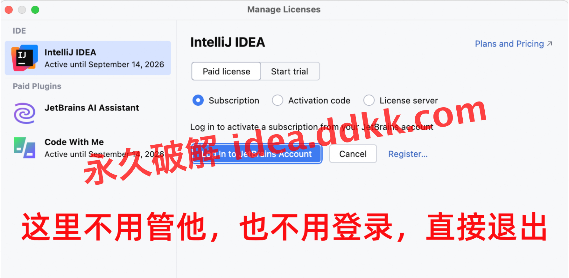Click the gray minimize window button
569x278 pixels.
coord(22,10)
